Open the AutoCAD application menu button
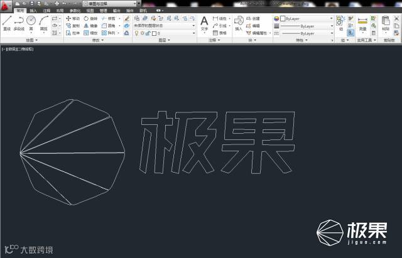This screenshot has height=258, width=402. tap(6, 6)
